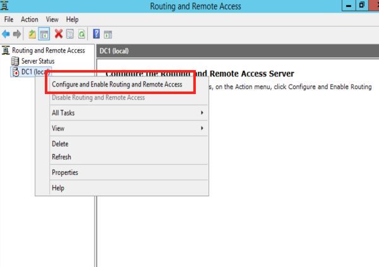Click the app icon in title bar
Image resolution: width=379 pixels, height=267 pixels.
(x=4, y=5)
